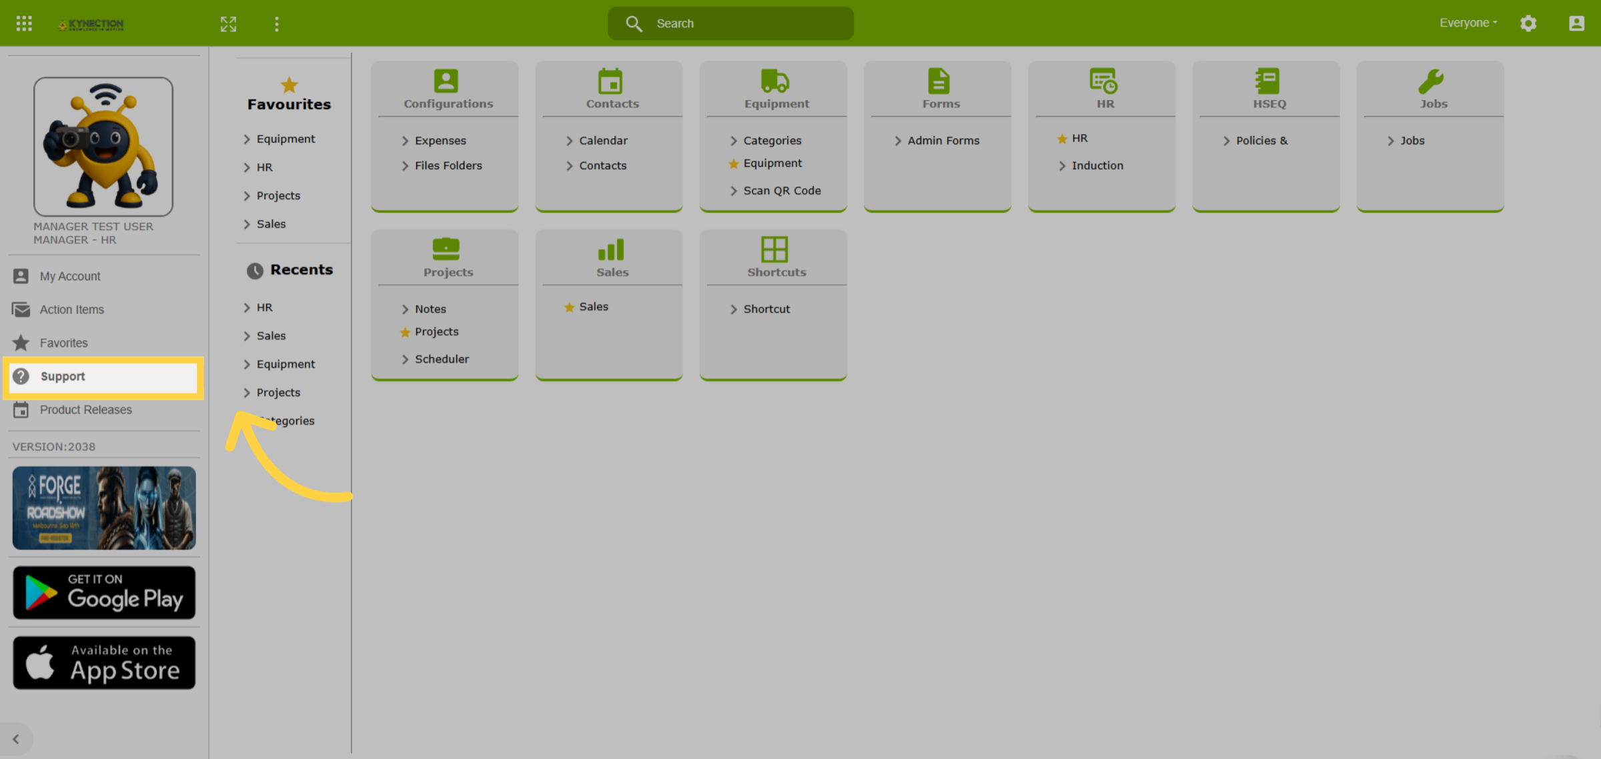Click the Support question mark icon

[21, 376]
